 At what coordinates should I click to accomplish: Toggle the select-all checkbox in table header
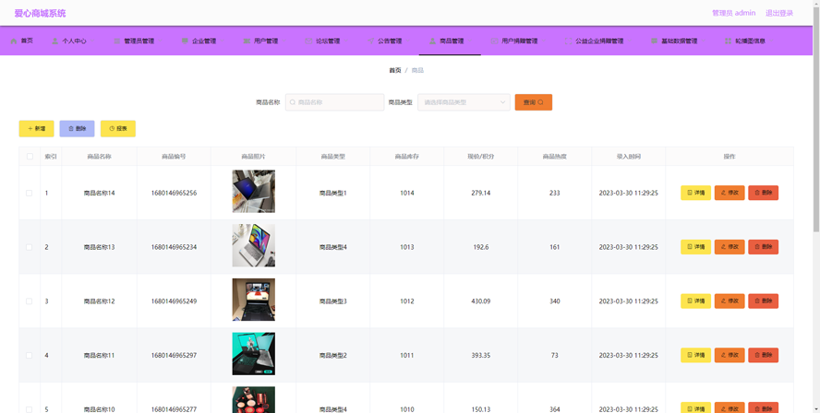pos(30,156)
